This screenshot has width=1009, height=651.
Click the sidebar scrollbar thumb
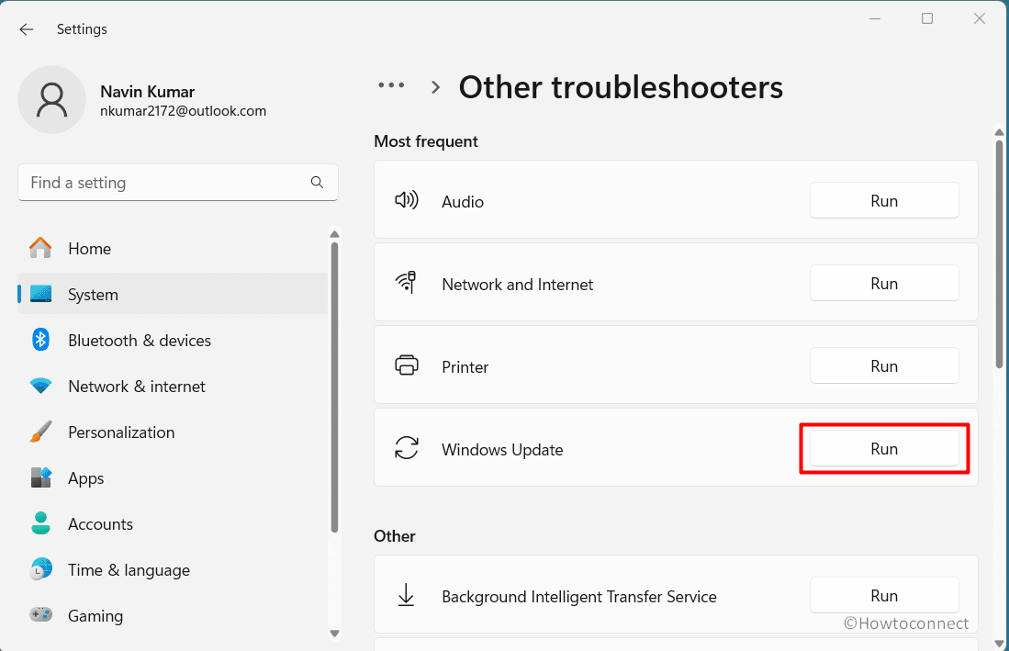click(x=334, y=387)
